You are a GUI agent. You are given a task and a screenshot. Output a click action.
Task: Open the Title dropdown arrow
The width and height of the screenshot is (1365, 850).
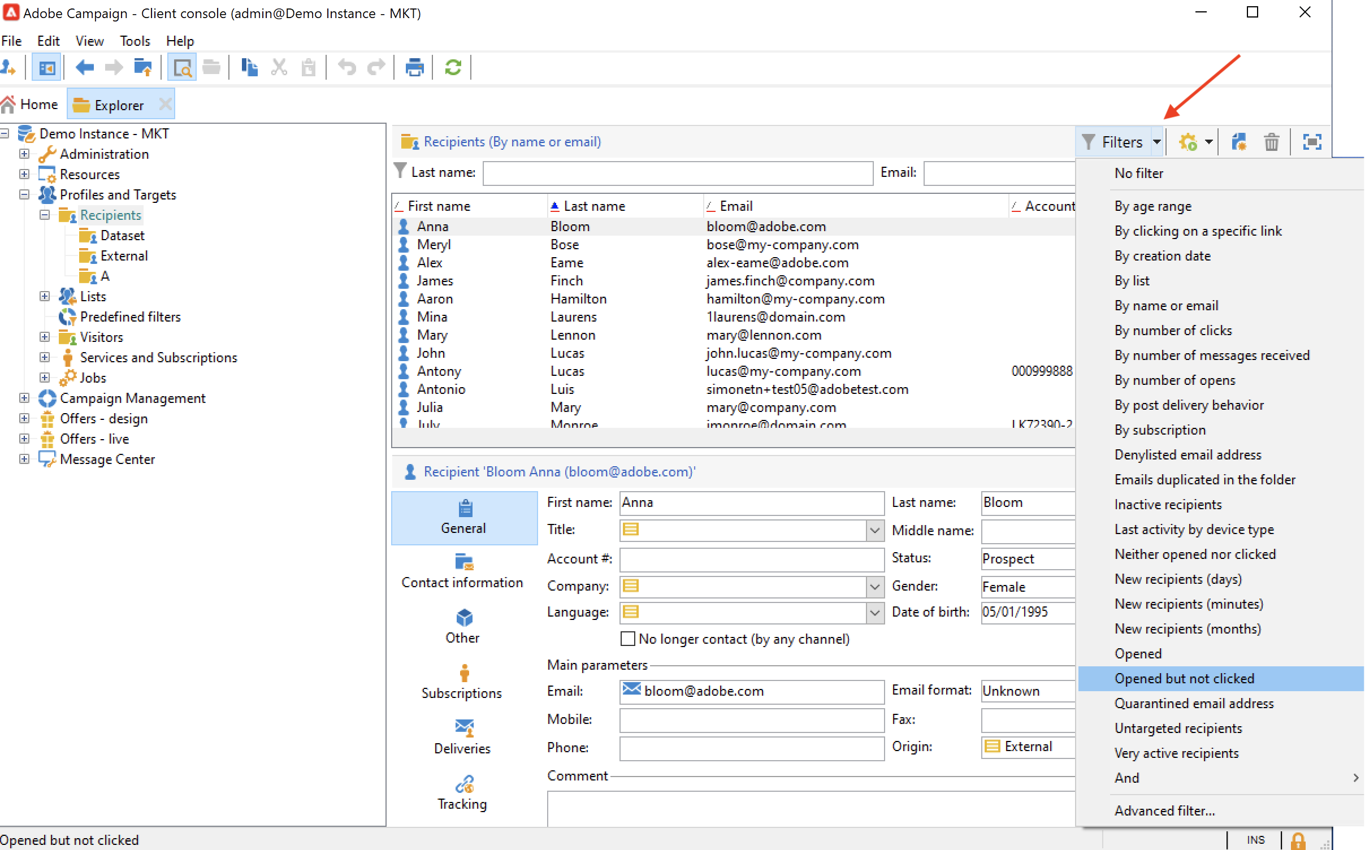coord(874,530)
